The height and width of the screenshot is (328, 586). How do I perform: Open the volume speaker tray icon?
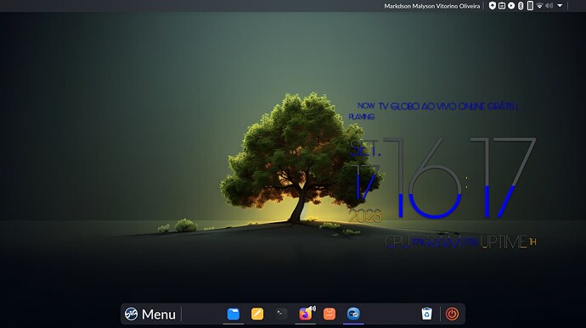point(549,6)
